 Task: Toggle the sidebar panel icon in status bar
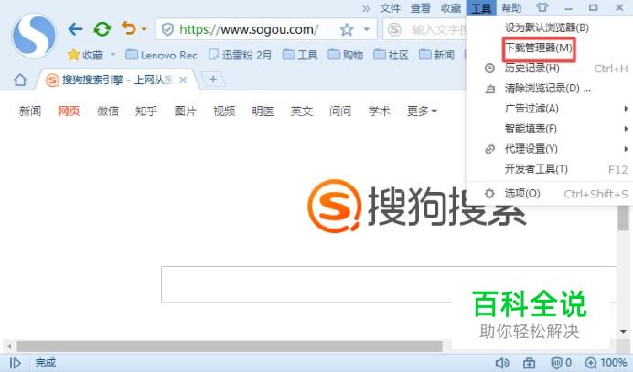[x=15, y=363]
